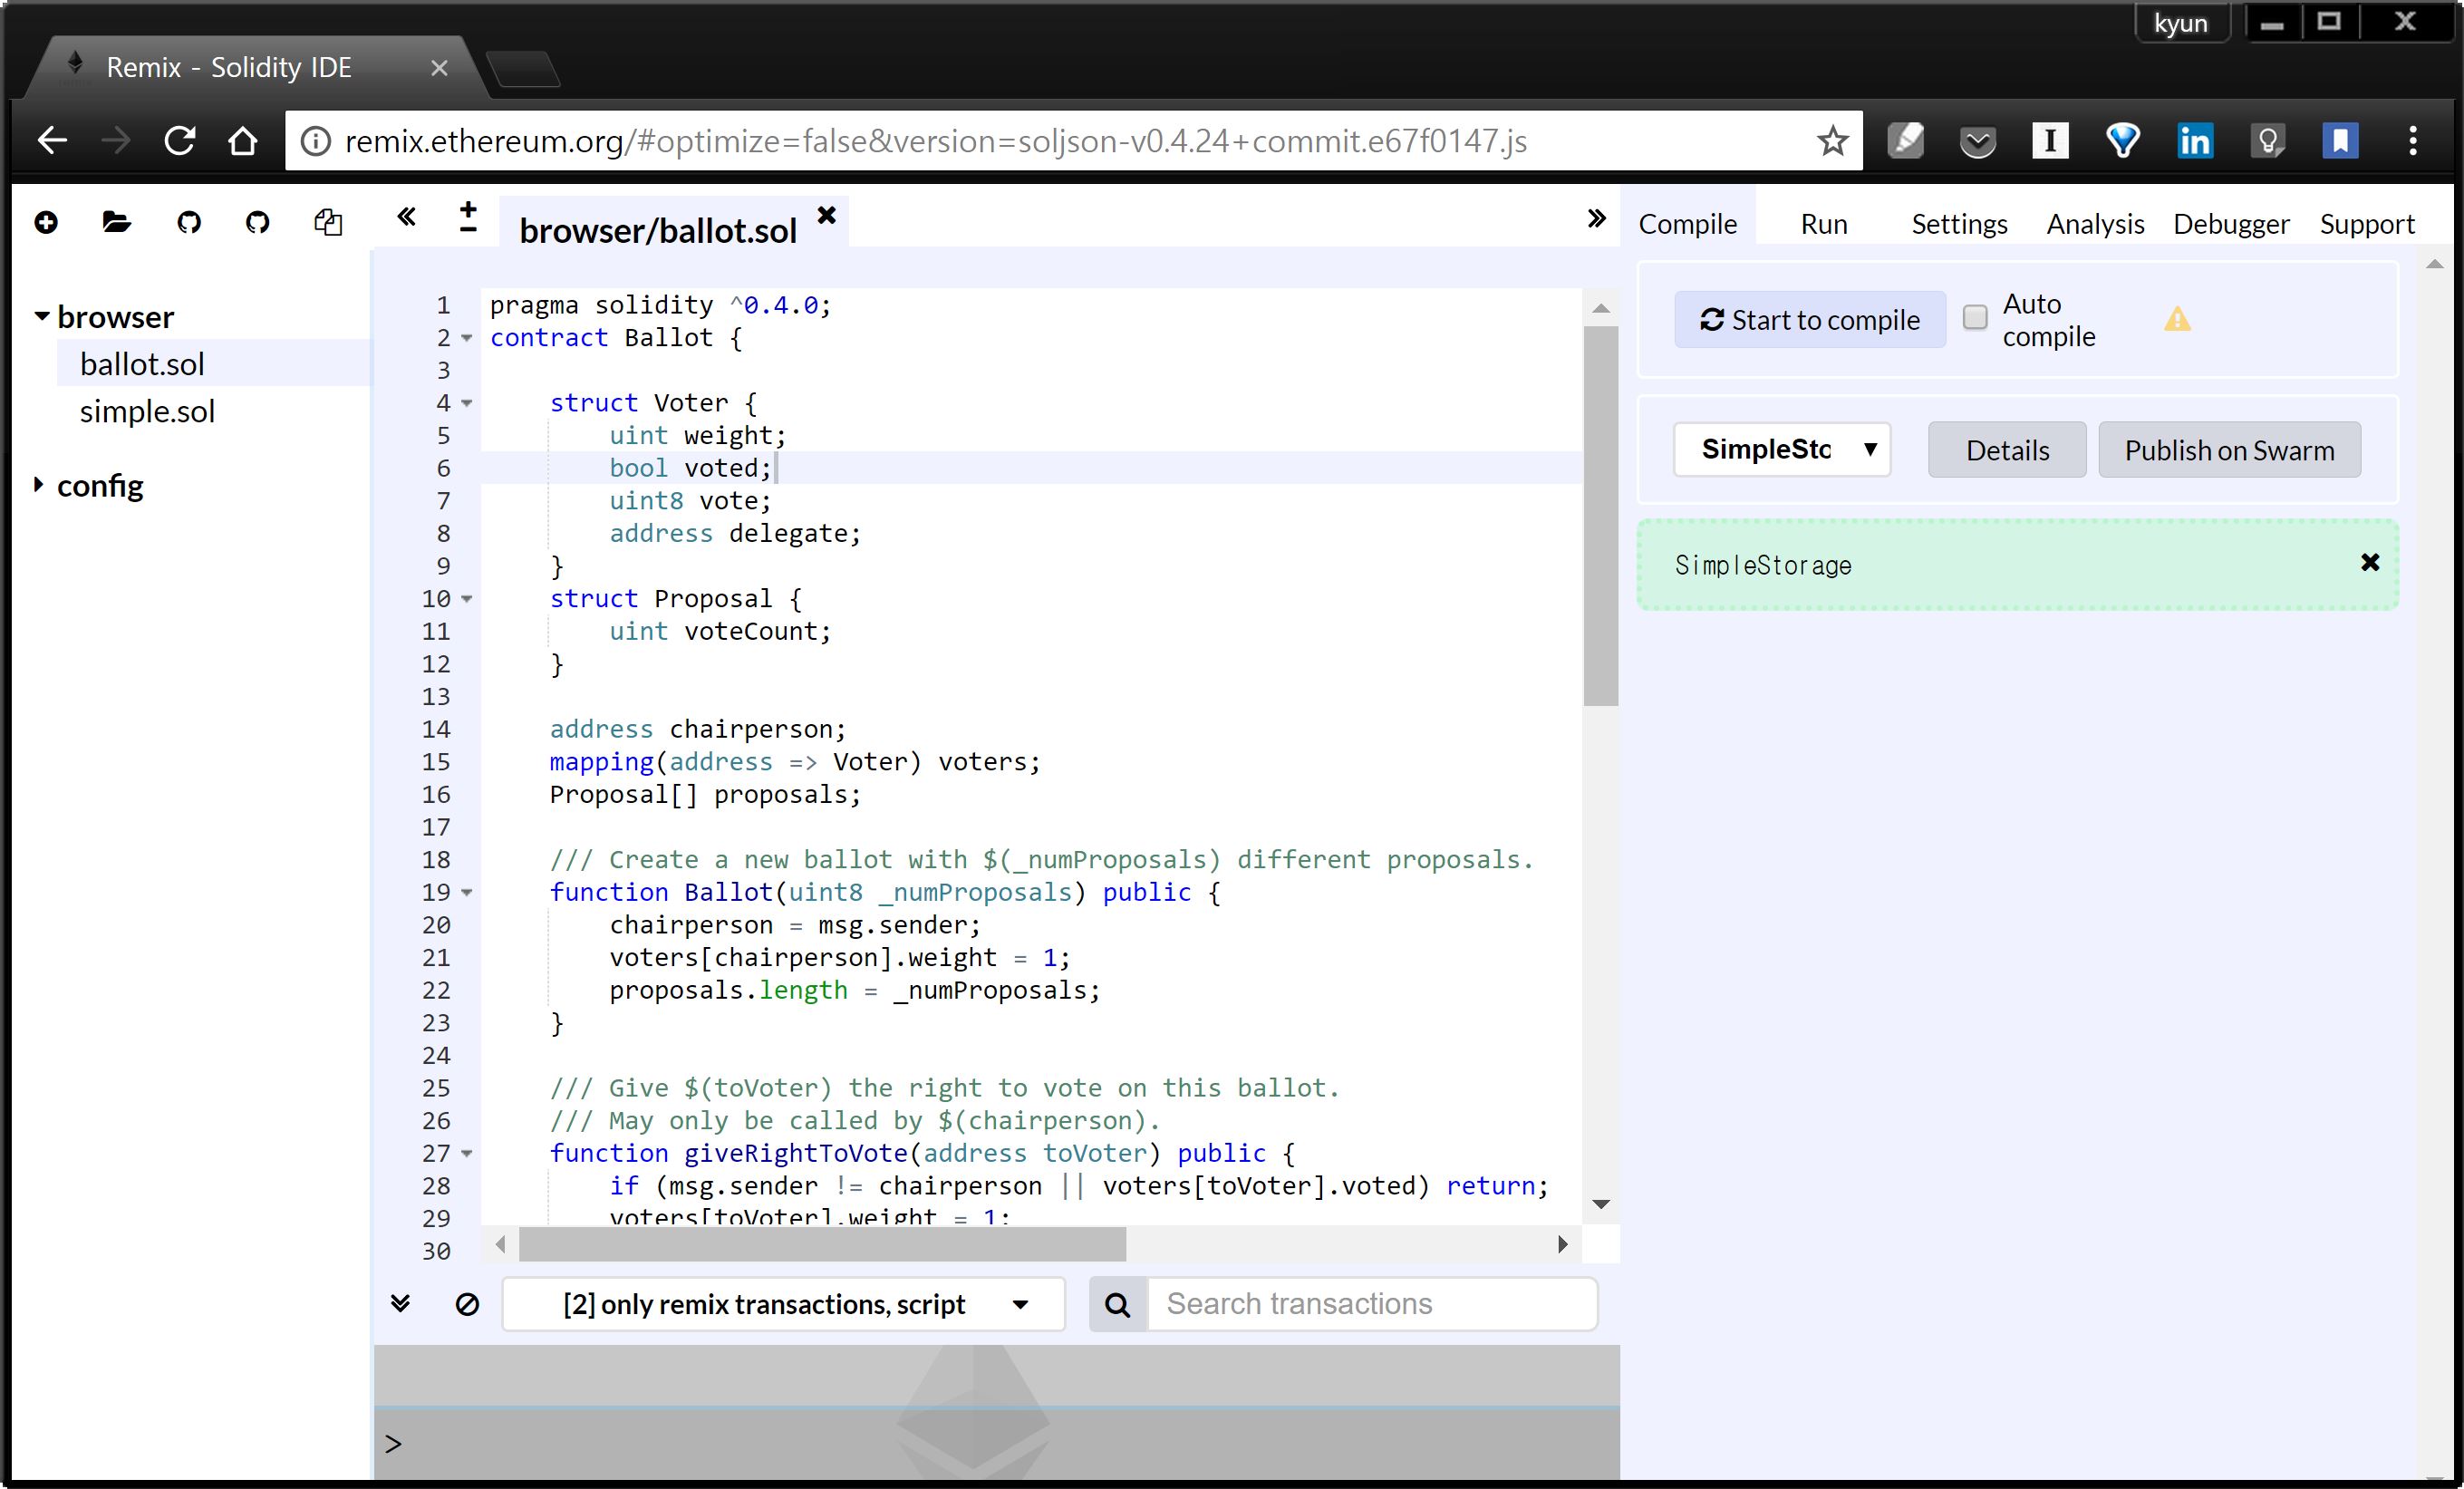
Task: Toggle the terminal with the double down chevron
Action: click(400, 1303)
